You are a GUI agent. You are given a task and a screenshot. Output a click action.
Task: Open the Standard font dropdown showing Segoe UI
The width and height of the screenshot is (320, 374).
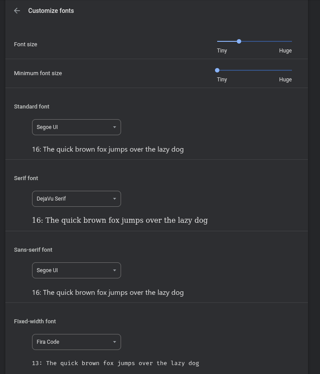click(76, 127)
